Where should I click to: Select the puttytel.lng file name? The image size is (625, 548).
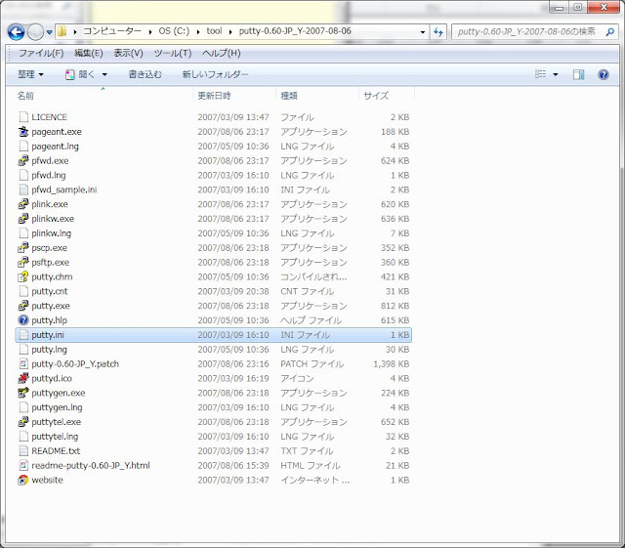click(x=55, y=437)
